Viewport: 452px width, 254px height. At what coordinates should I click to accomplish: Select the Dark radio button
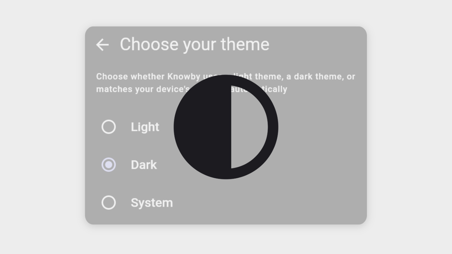[109, 165]
